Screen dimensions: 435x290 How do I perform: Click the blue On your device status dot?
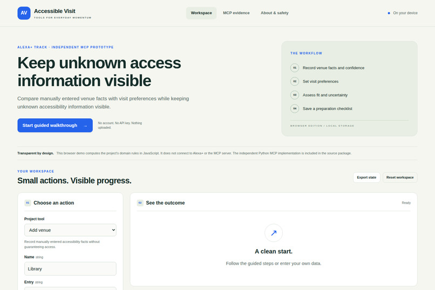[x=389, y=13]
